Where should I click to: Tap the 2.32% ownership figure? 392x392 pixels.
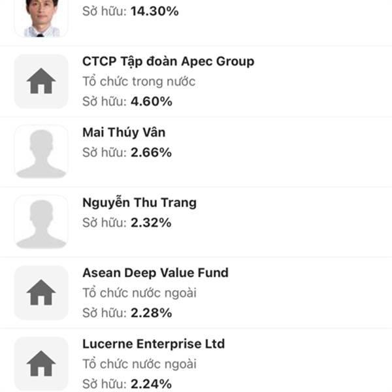point(151,223)
